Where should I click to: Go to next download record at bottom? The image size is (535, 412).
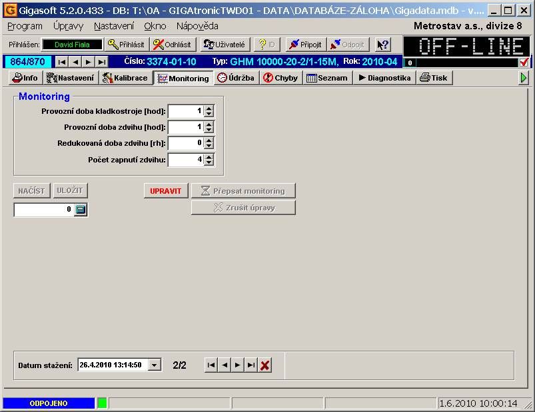click(x=238, y=365)
